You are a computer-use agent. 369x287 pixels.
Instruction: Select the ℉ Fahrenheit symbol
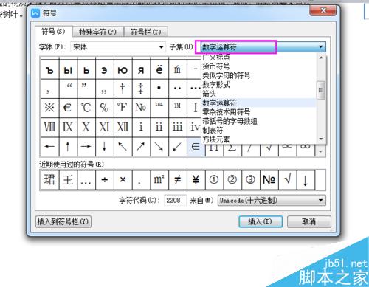click(x=123, y=108)
